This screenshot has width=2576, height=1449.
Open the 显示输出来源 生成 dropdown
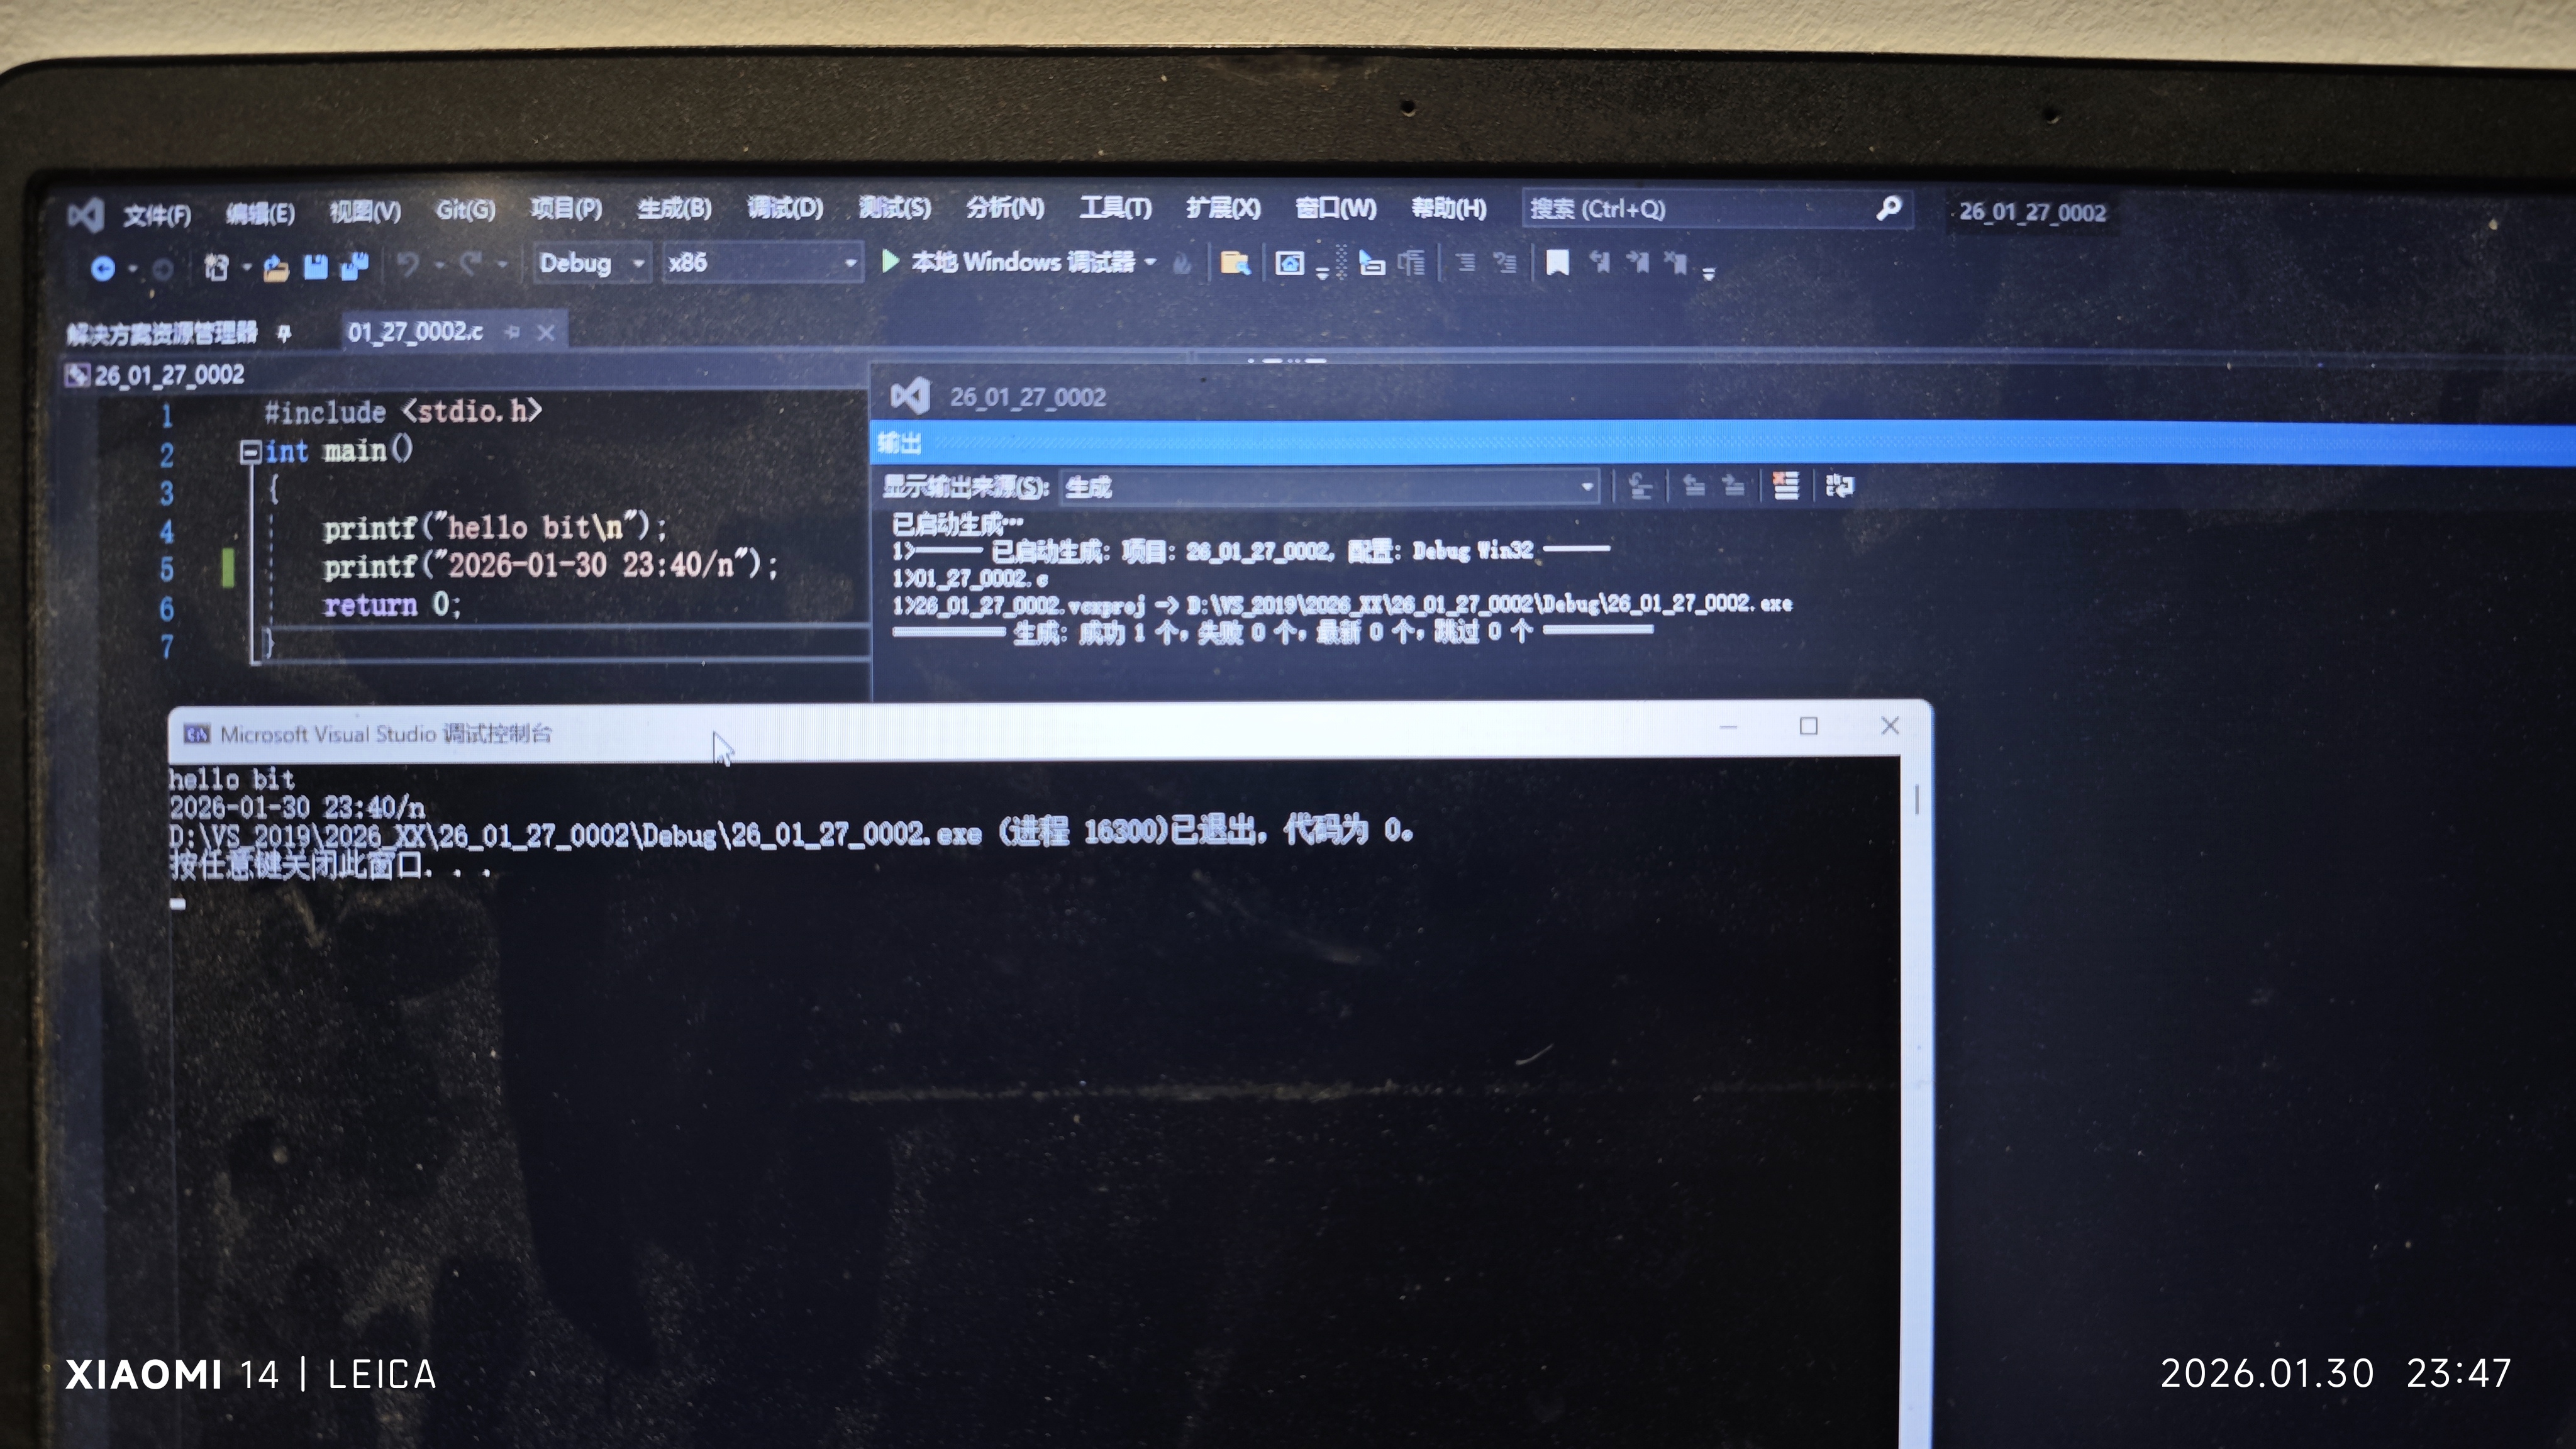1586,487
